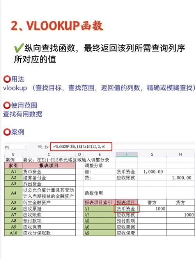Click the 以公允价值计量且其变动 cell

tap(49, 193)
